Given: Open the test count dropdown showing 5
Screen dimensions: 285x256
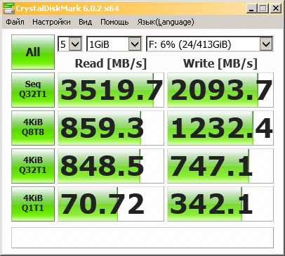Looking at the screenshot, I should [70, 44].
